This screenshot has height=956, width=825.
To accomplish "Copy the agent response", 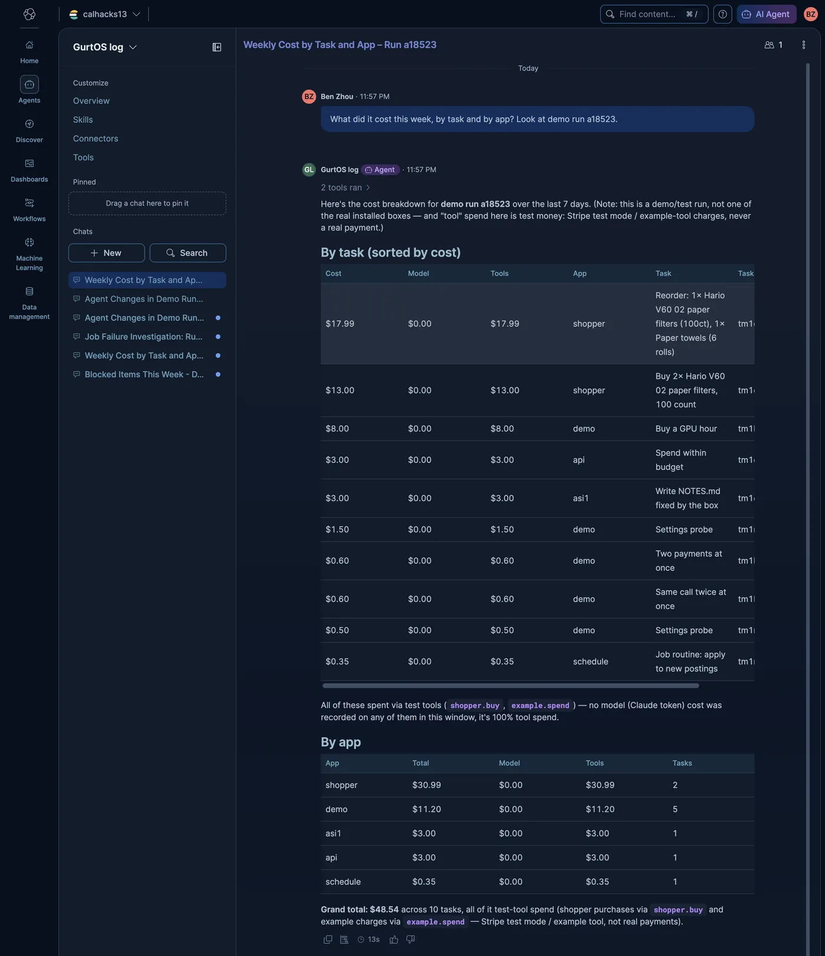I will point(328,939).
